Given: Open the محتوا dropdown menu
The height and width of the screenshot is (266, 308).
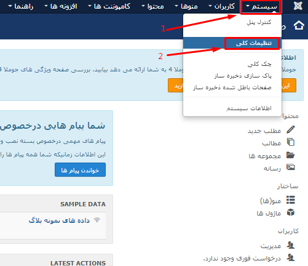Looking at the screenshot, I should tap(153, 7).
